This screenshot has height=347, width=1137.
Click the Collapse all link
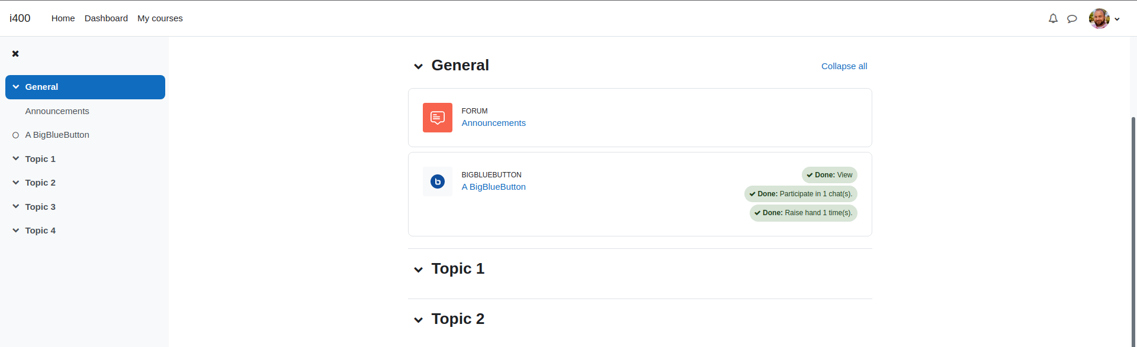(844, 66)
